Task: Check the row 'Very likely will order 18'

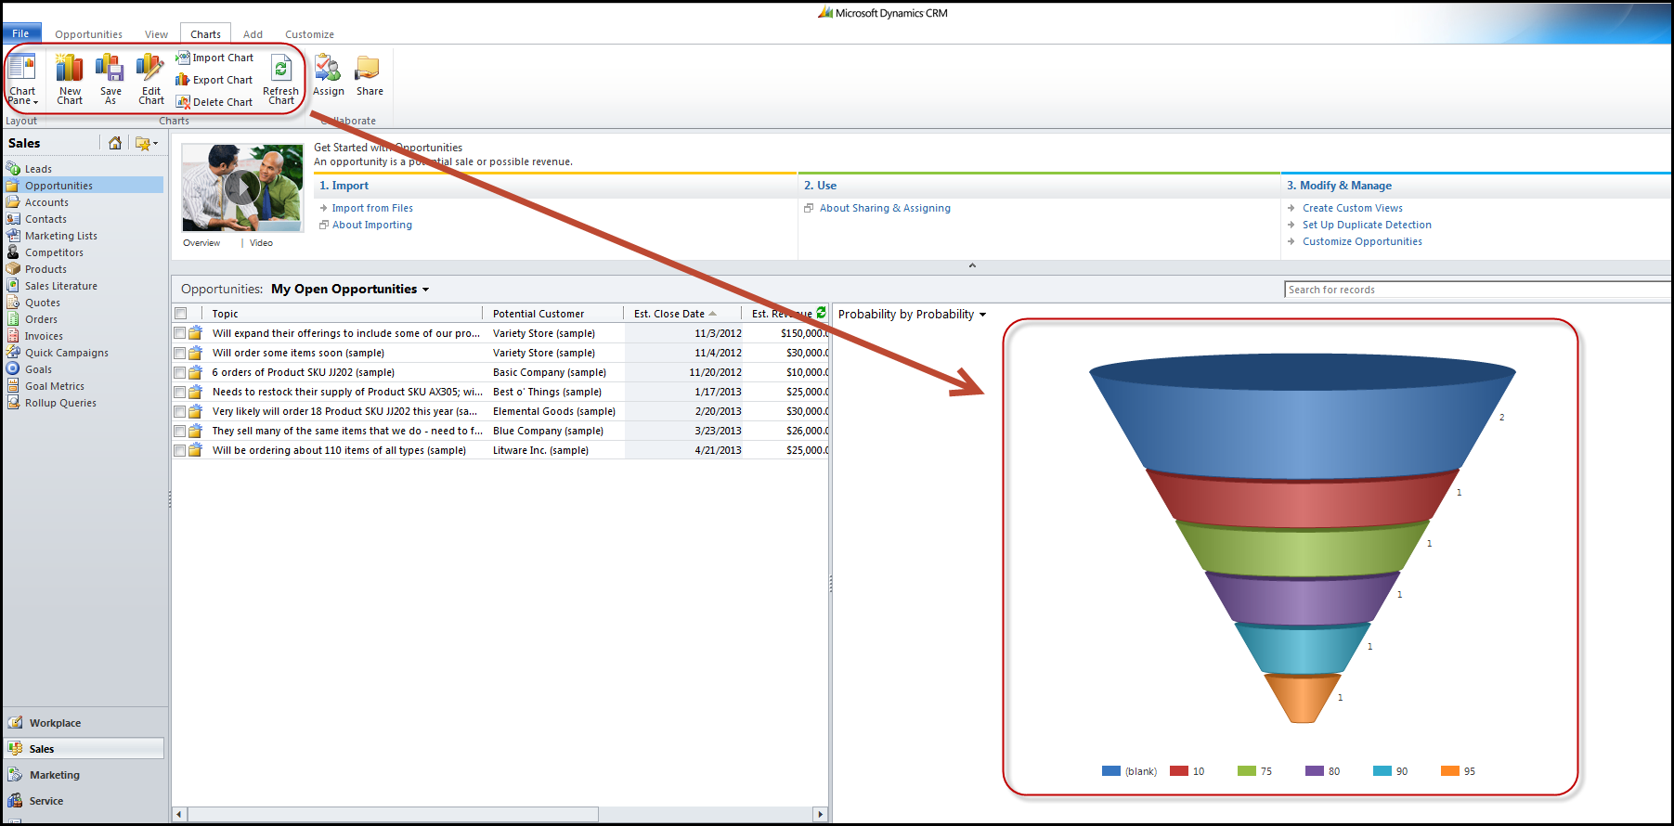Action: coord(179,411)
